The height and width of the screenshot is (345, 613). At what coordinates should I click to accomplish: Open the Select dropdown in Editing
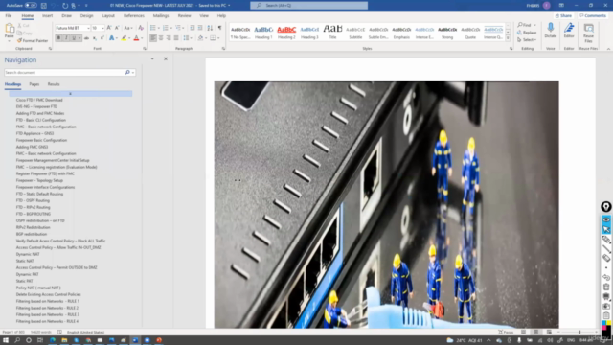pos(527,40)
